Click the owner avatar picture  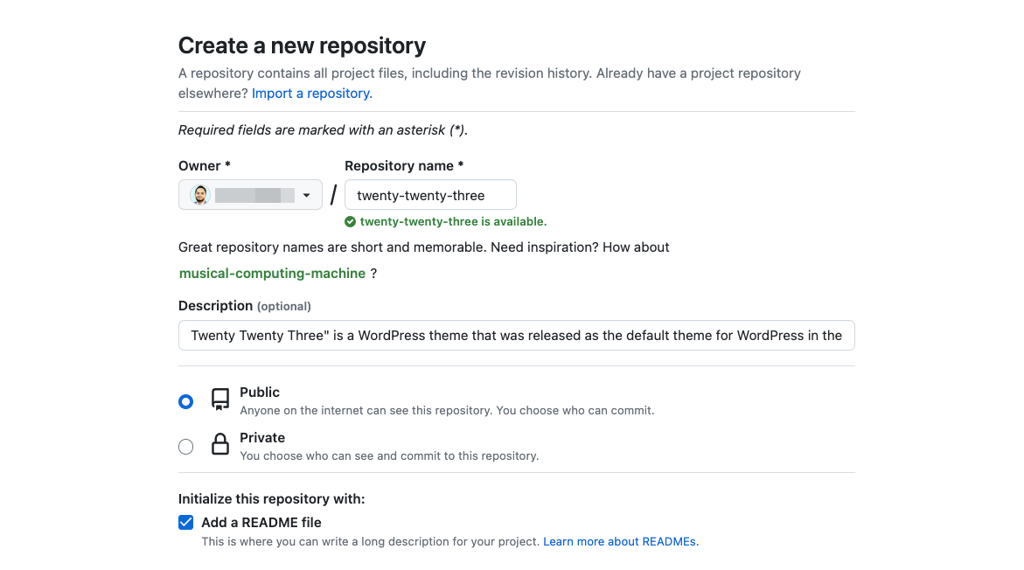200,195
